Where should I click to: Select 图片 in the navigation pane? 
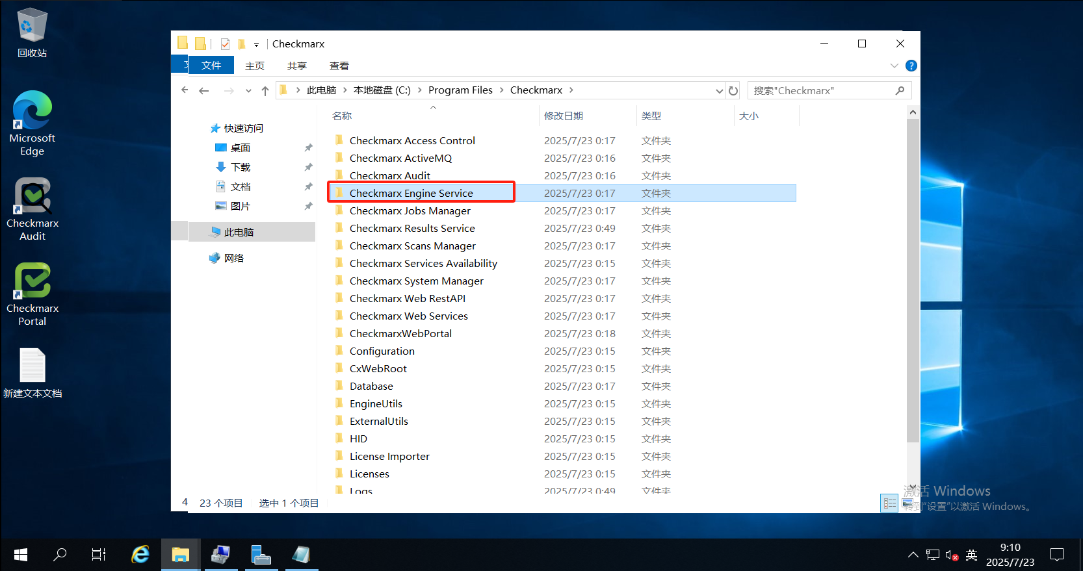[x=240, y=207]
